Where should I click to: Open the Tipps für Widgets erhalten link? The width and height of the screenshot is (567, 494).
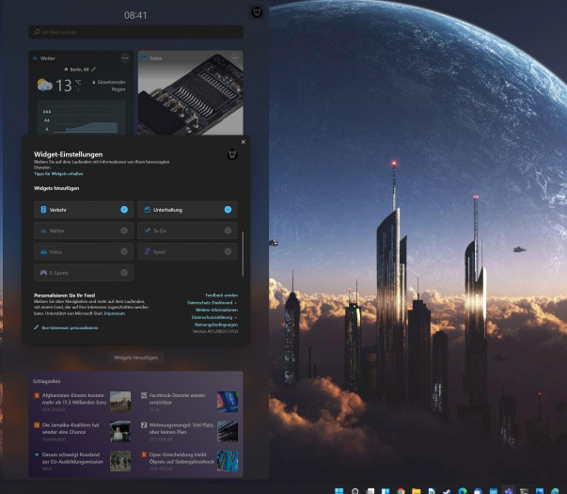coord(58,174)
